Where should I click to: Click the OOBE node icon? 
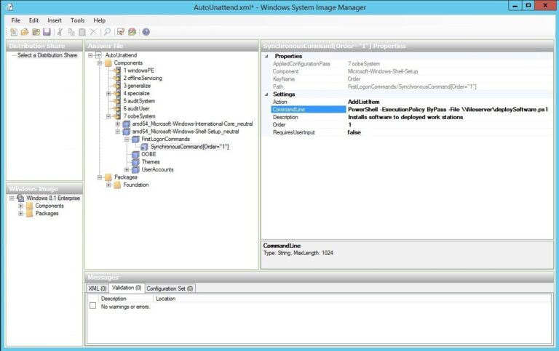[x=135, y=155]
